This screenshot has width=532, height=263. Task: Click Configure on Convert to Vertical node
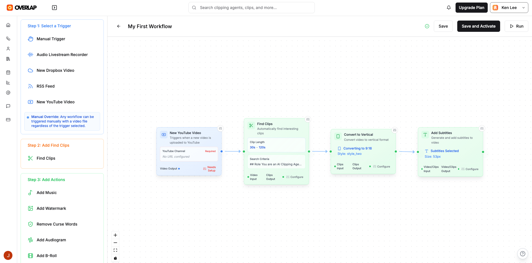point(381,166)
